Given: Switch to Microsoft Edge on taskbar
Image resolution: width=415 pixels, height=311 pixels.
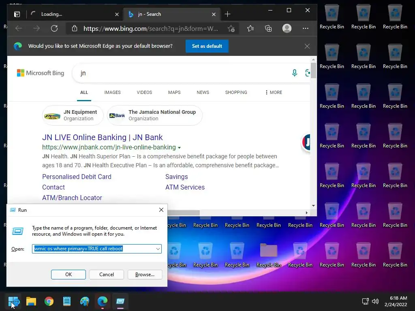Looking at the screenshot, I should (103, 301).
